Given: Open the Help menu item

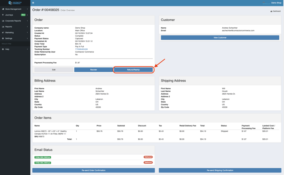Looking at the screenshot, I should pos(15,49).
